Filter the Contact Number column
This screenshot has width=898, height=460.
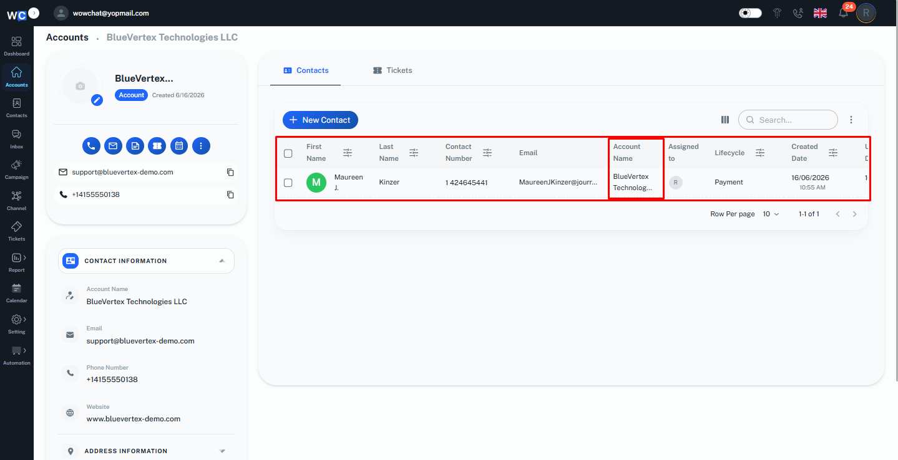point(487,153)
